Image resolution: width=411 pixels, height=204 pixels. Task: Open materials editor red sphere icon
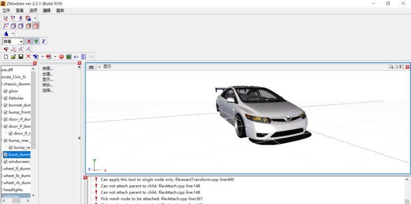pos(61,56)
